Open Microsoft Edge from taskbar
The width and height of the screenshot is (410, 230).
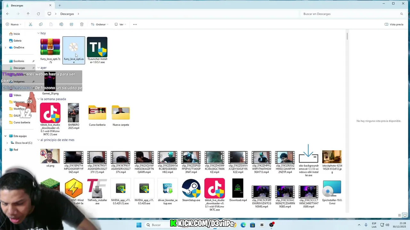[x=243, y=225]
